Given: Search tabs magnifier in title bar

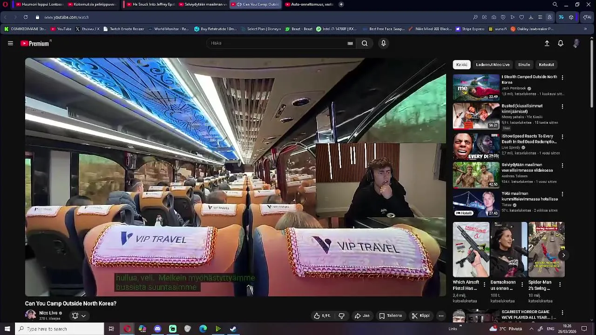Looking at the screenshot, I should coord(555,5).
